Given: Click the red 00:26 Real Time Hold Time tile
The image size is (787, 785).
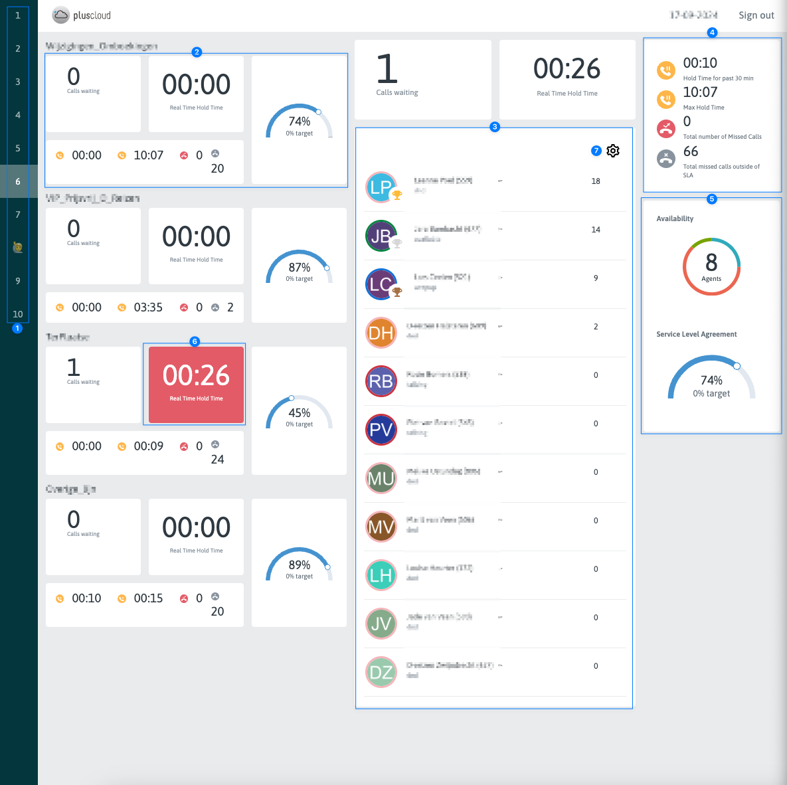Looking at the screenshot, I should (196, 385).
